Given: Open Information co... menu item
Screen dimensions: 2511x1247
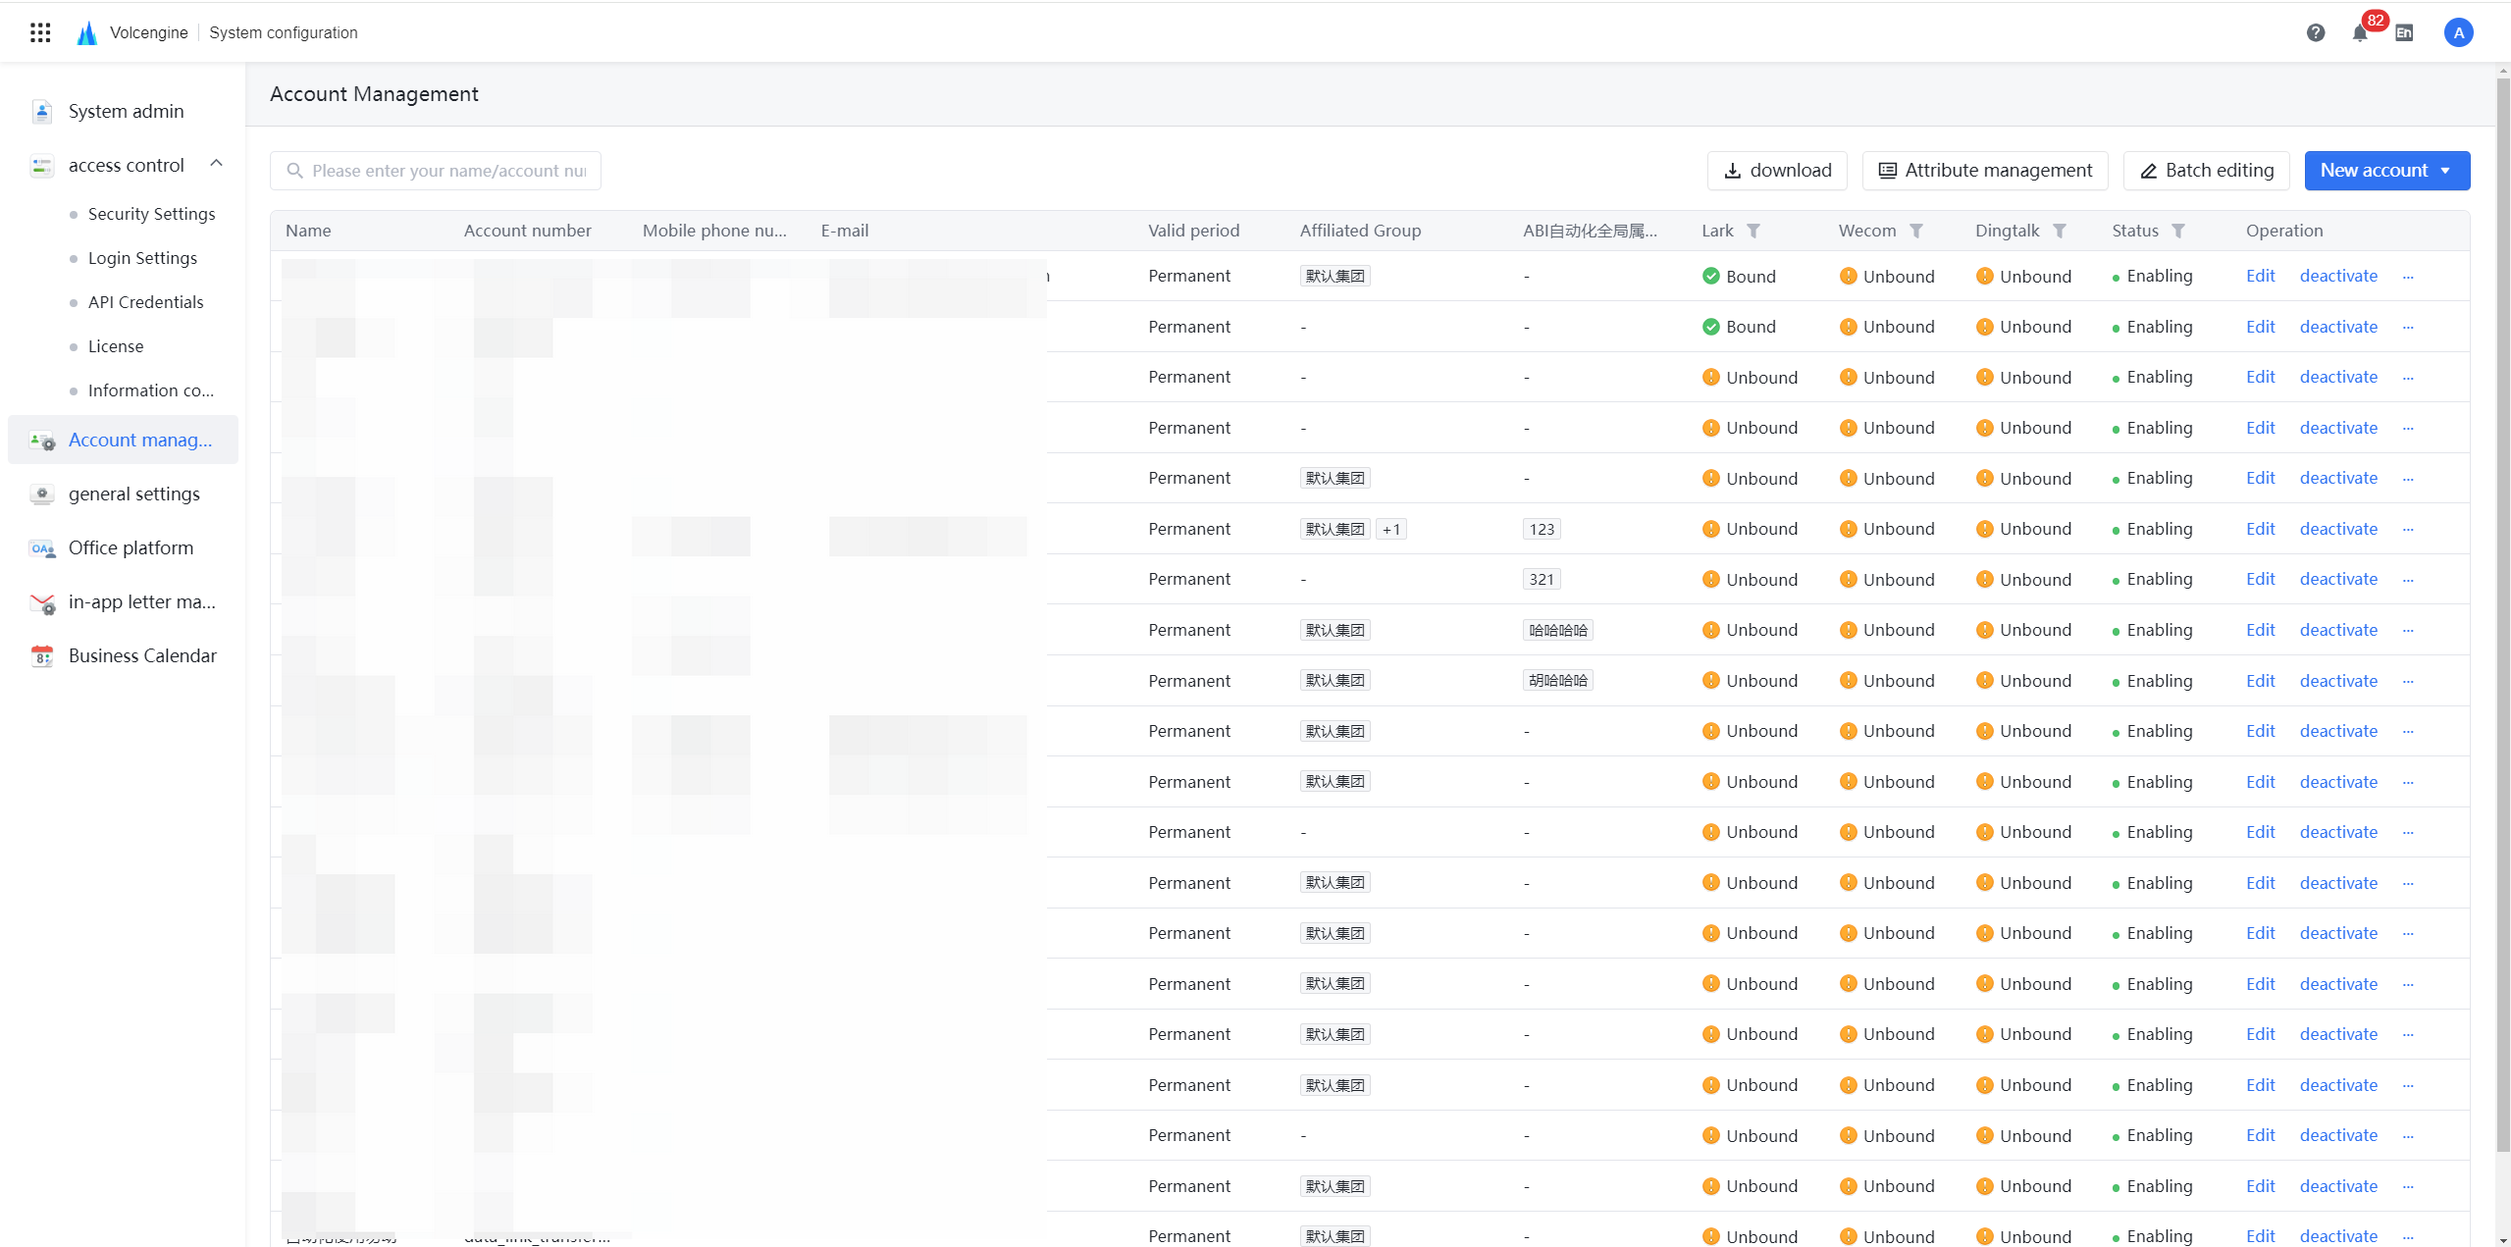Looking at the screenshot, I should (150, 390).
